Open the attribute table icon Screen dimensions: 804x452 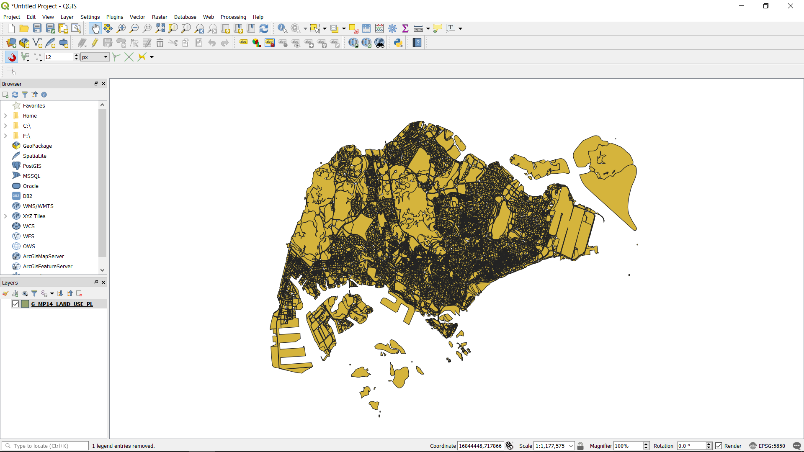(x=366, y=28)
